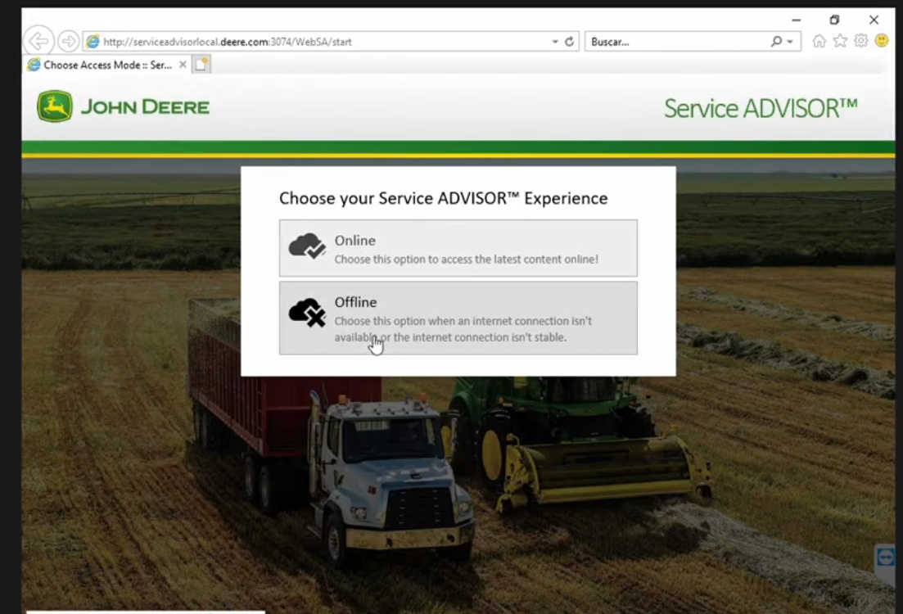Choose Online to access latest content
Viewport: 903px width, 614px height.
(x=458, y=247)
